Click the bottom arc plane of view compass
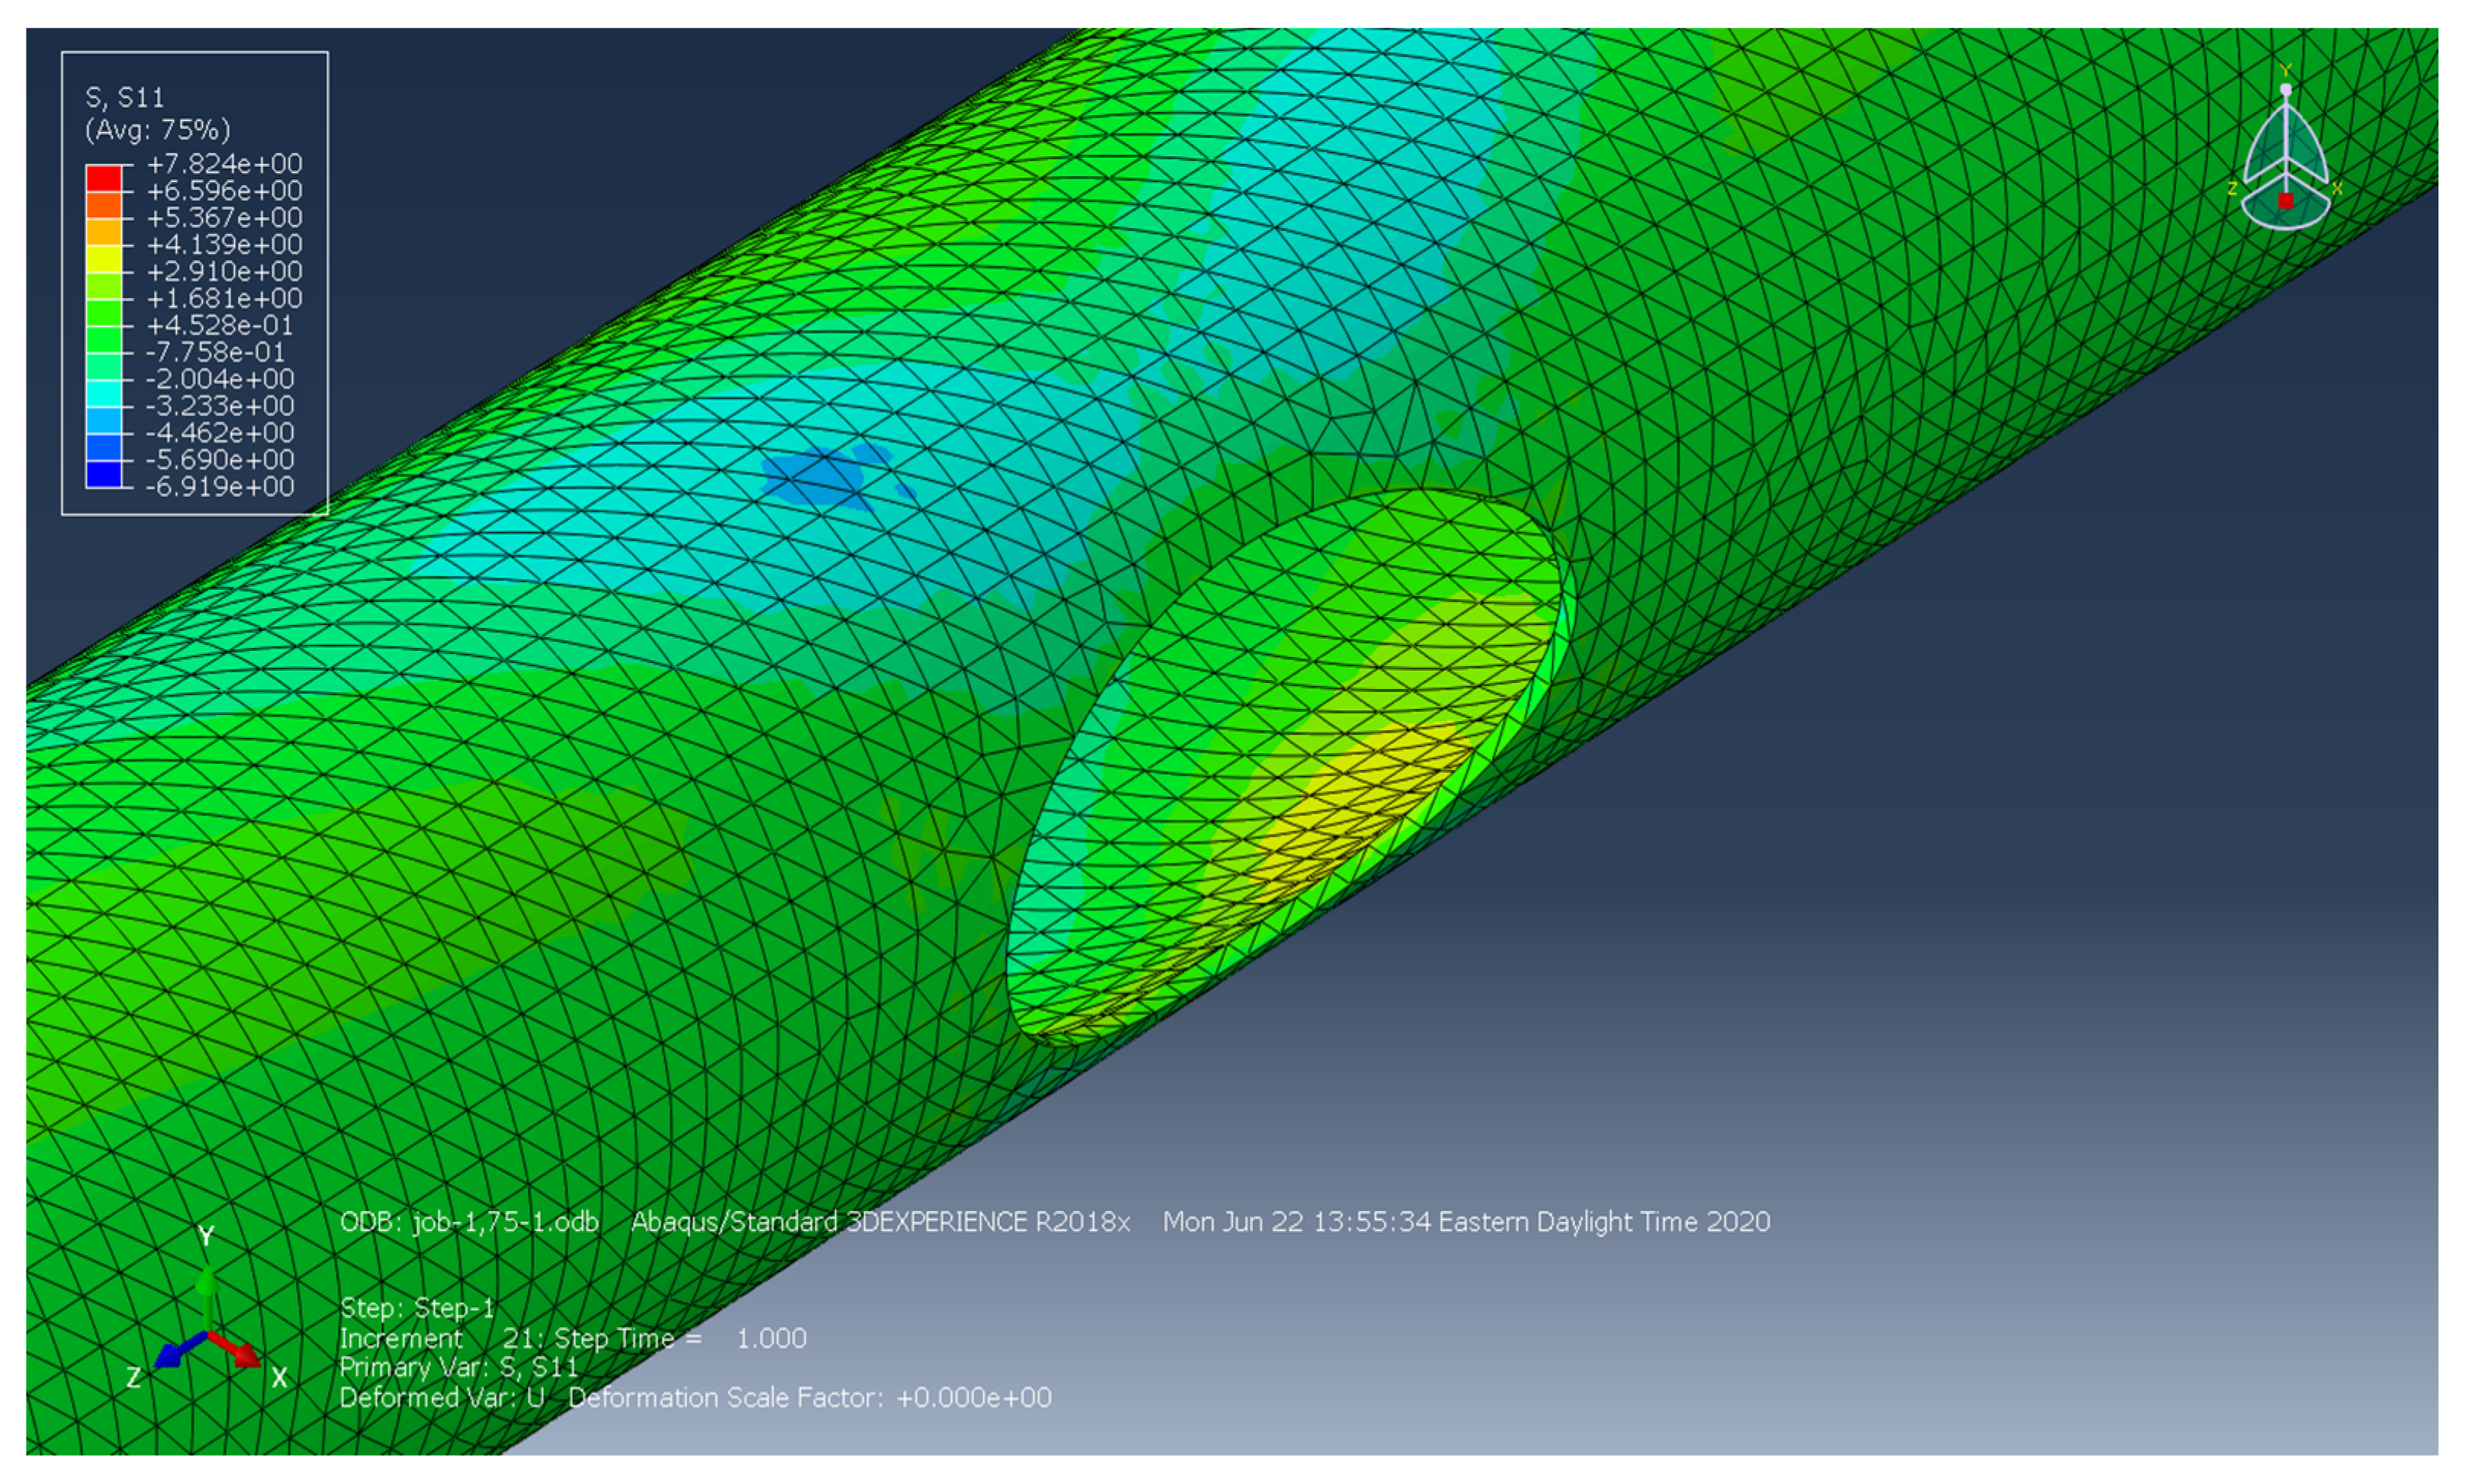Screen dimensions: 2469x1484 click(x=2285, y=217)
